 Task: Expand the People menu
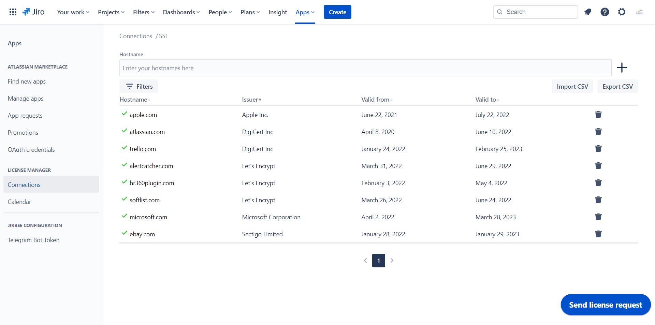pos(220,12)
